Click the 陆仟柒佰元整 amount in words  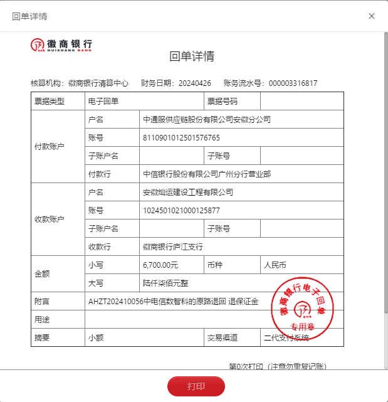(166, 283)
